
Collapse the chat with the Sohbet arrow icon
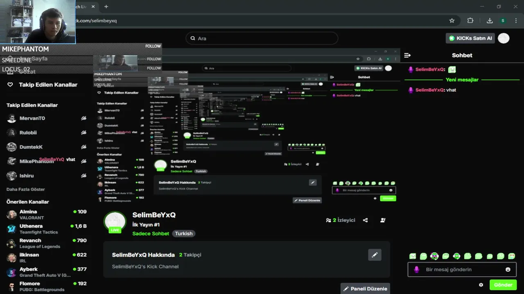tap(407, 55)
